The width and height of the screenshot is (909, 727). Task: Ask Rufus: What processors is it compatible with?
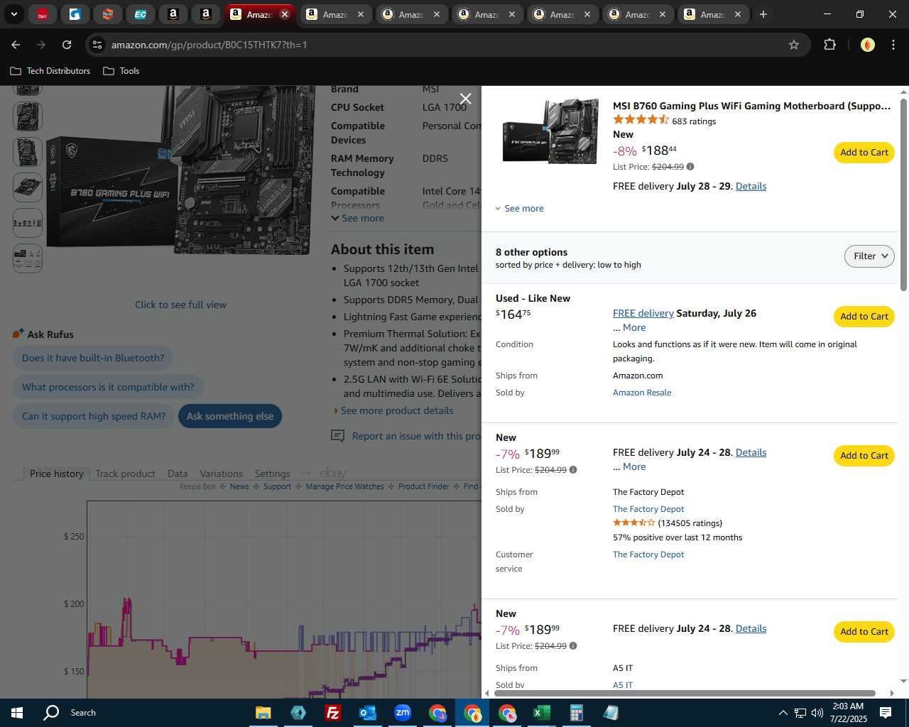[108, 387]
